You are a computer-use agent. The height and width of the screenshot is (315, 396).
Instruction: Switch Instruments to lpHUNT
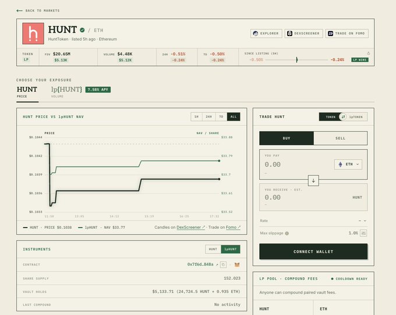[x=231, y=249]
